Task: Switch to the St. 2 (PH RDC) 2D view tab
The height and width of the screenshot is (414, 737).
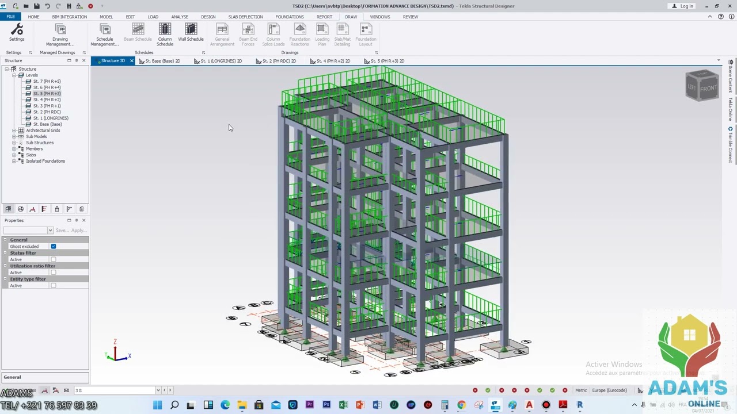Action: (x=276, y=61)
